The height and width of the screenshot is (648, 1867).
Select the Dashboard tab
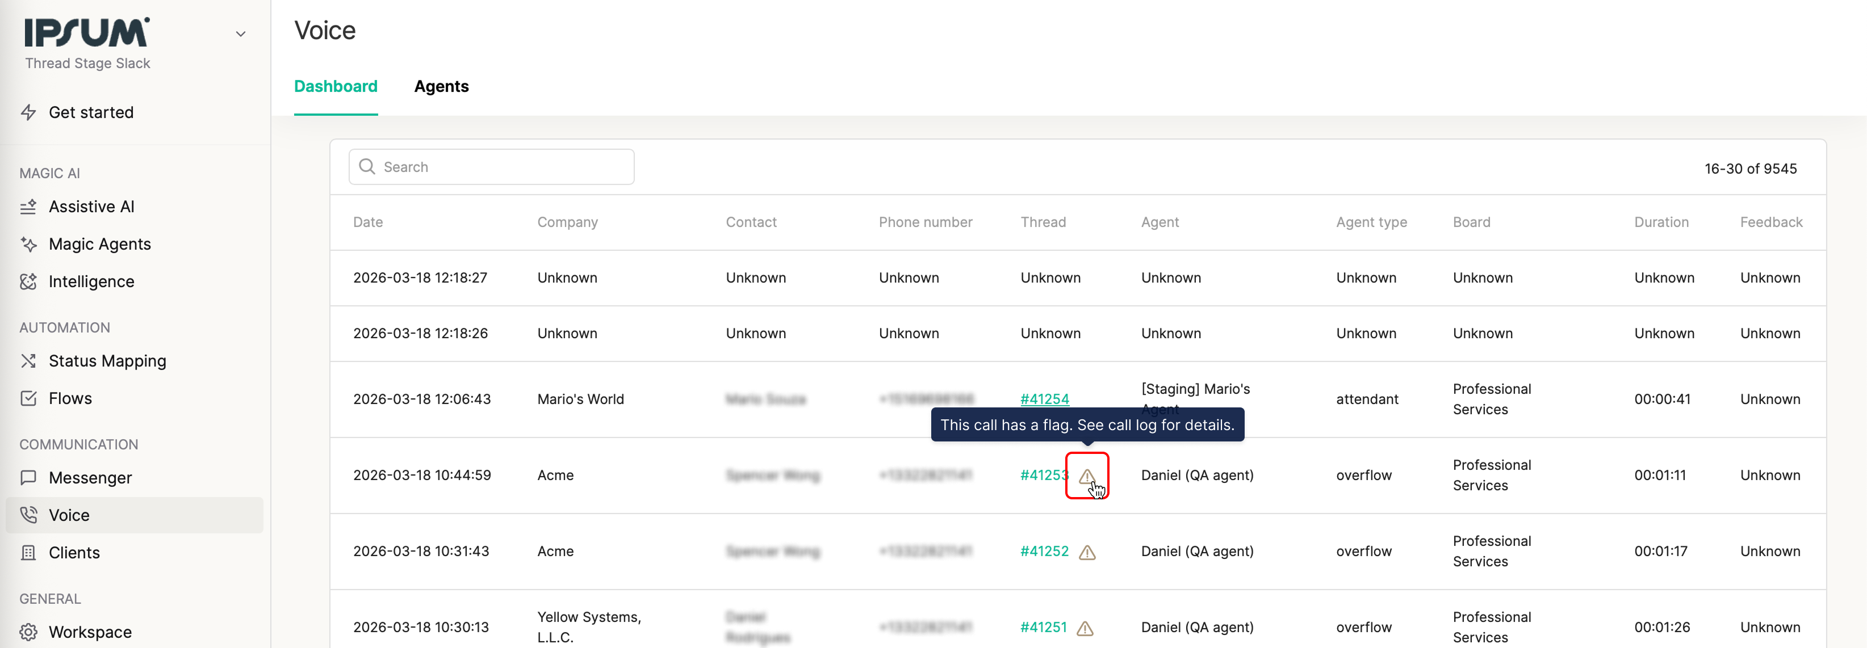[336, 86]
